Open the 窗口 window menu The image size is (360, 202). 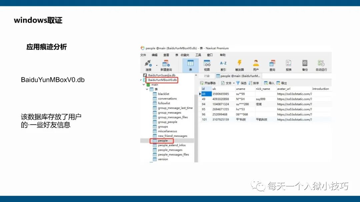210,55
